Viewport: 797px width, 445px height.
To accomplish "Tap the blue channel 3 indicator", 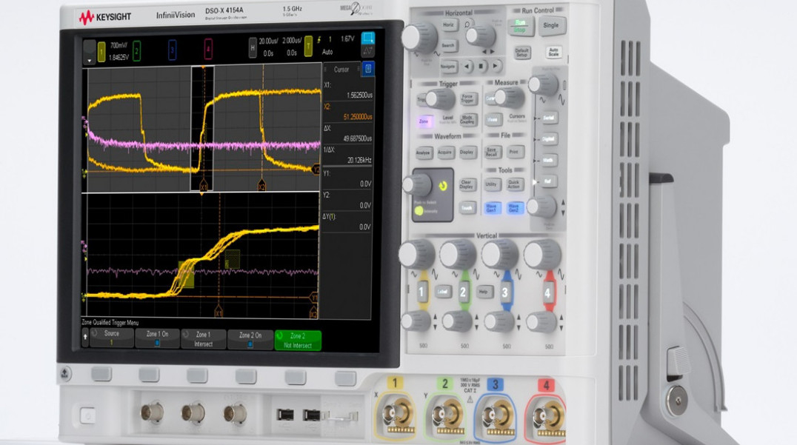I will point(172,50).
